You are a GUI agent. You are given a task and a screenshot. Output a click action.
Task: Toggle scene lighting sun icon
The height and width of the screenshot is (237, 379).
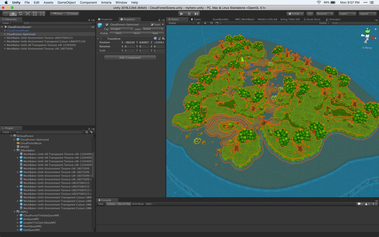pyautogui.click(x=205, y=23)
